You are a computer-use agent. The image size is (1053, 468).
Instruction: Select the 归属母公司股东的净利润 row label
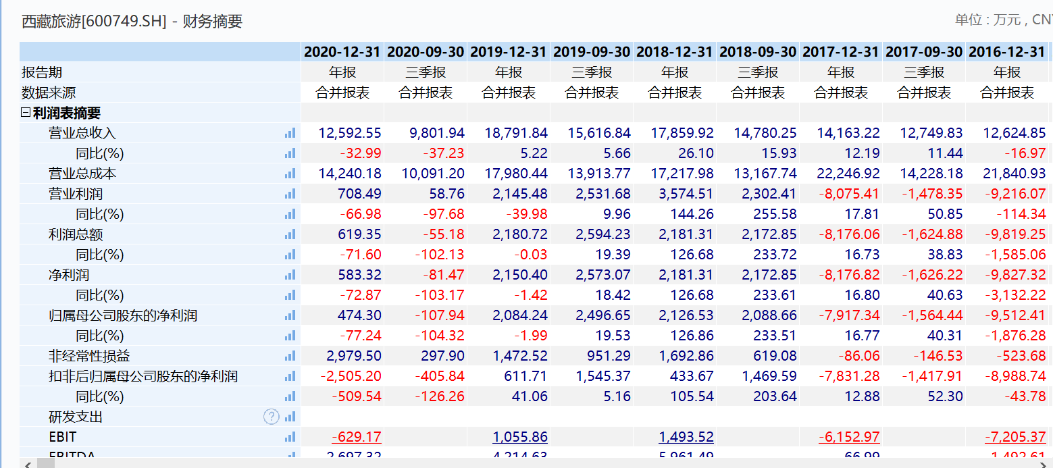123,315
